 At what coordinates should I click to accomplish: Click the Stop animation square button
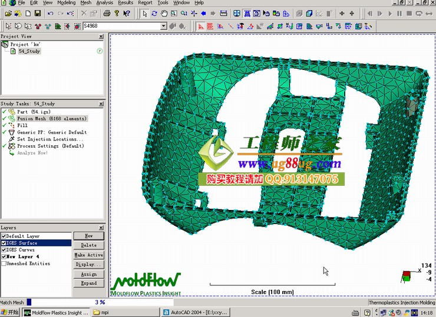409,14
